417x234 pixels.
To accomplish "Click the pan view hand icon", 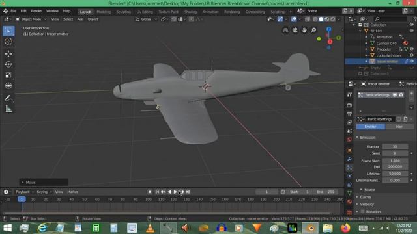I will click(x=304, y=31).
